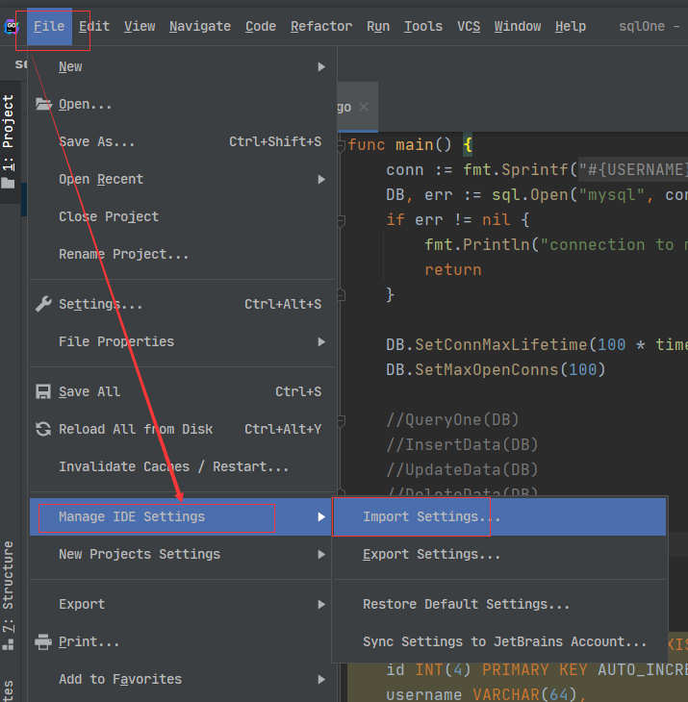
Task: Click the '//InsertData(DB)' comment line
Action: pyautogui.click(x=462, y=445)
